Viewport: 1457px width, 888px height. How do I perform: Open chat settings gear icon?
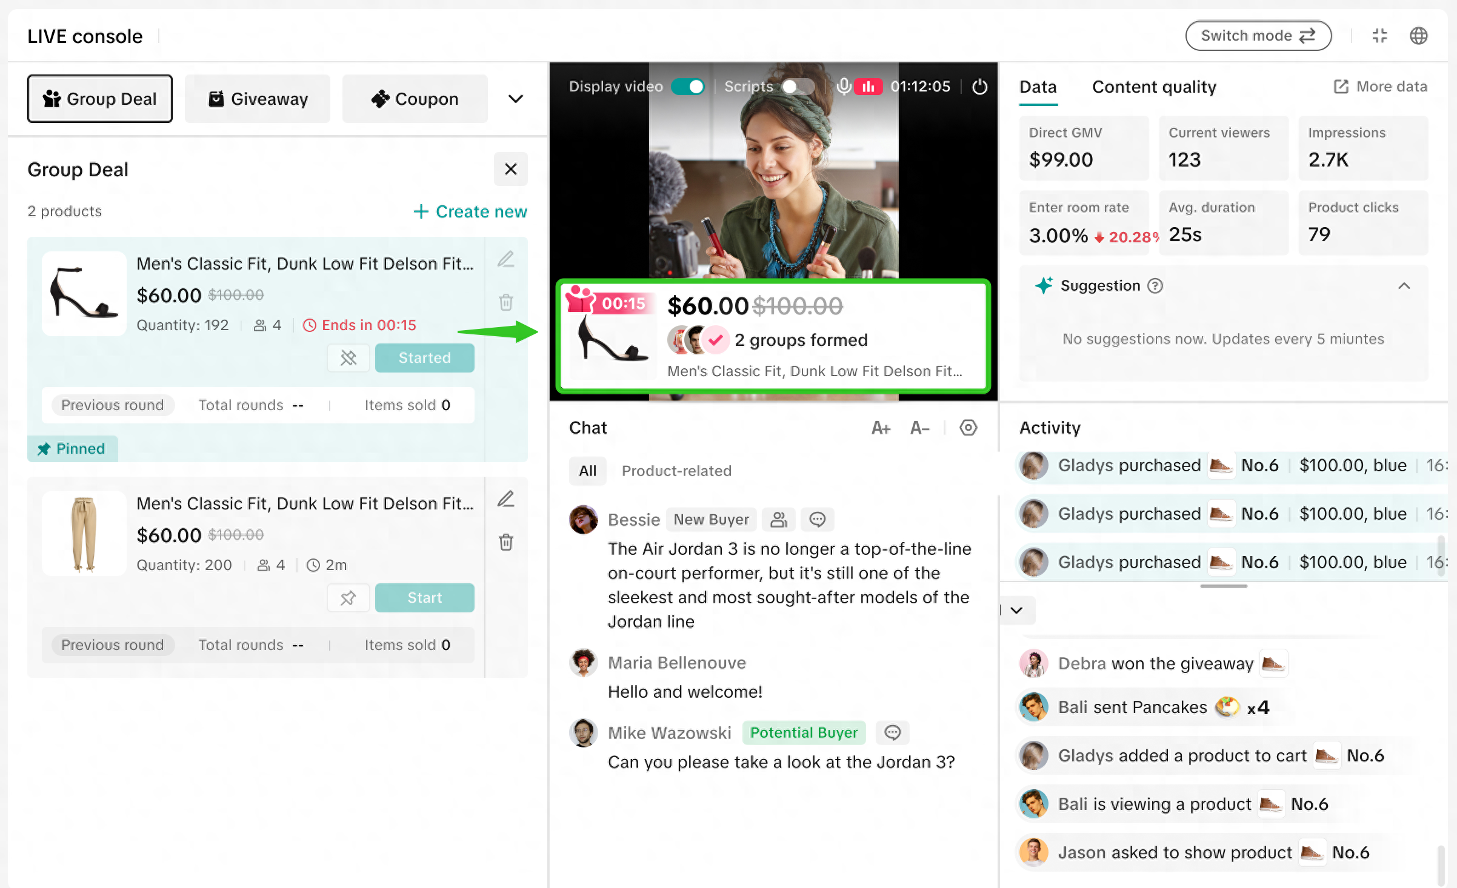pos(969,428)
